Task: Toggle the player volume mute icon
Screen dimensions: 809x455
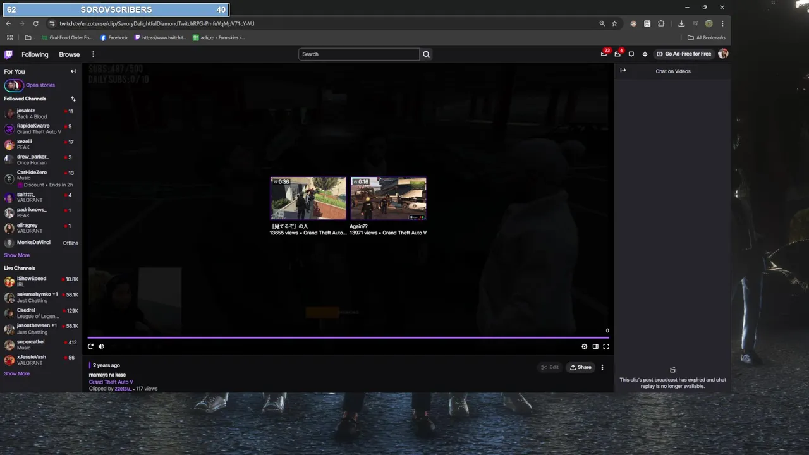Action: tap(101, 346)
